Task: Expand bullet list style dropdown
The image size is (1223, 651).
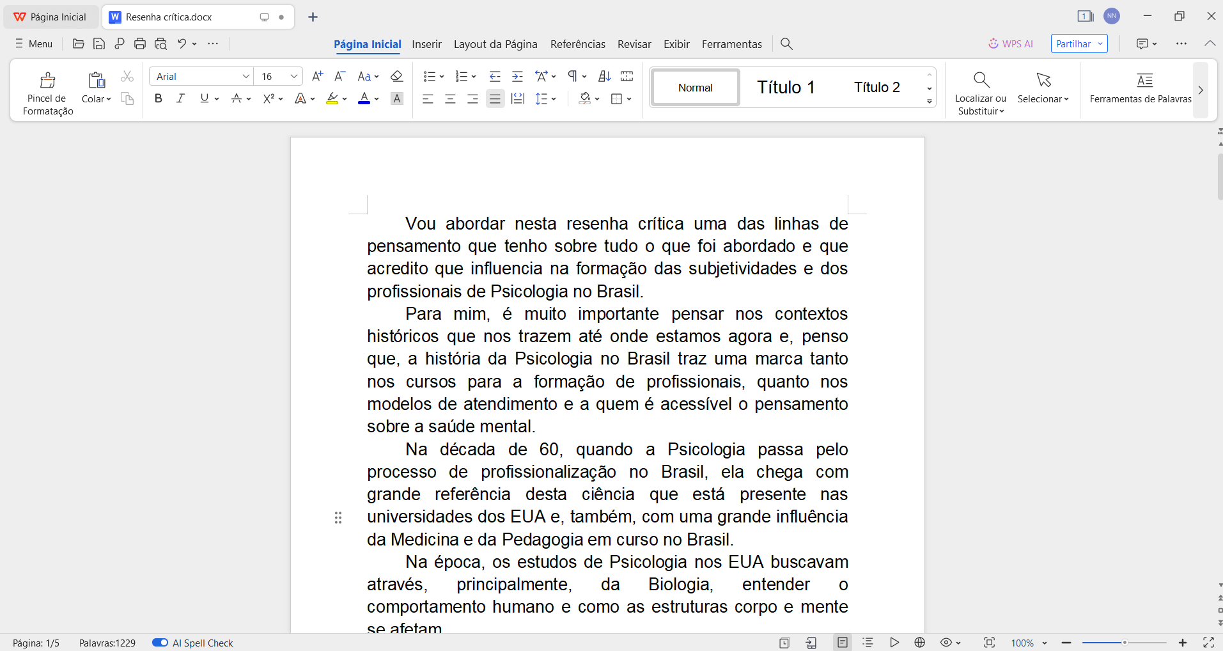Action: (x=442, y=77)
